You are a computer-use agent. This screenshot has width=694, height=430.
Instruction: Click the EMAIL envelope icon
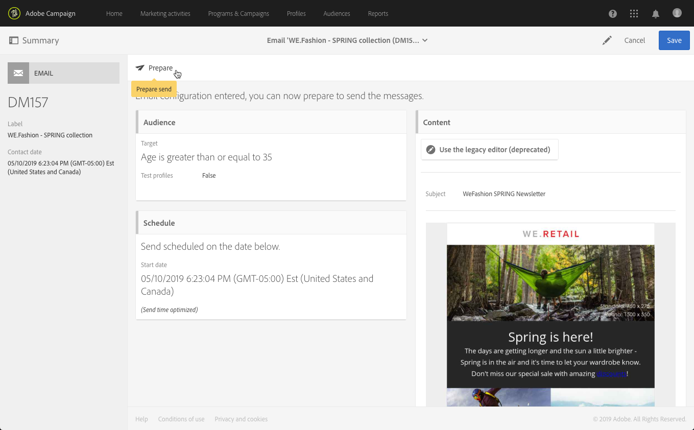click(x=18, y=73)
